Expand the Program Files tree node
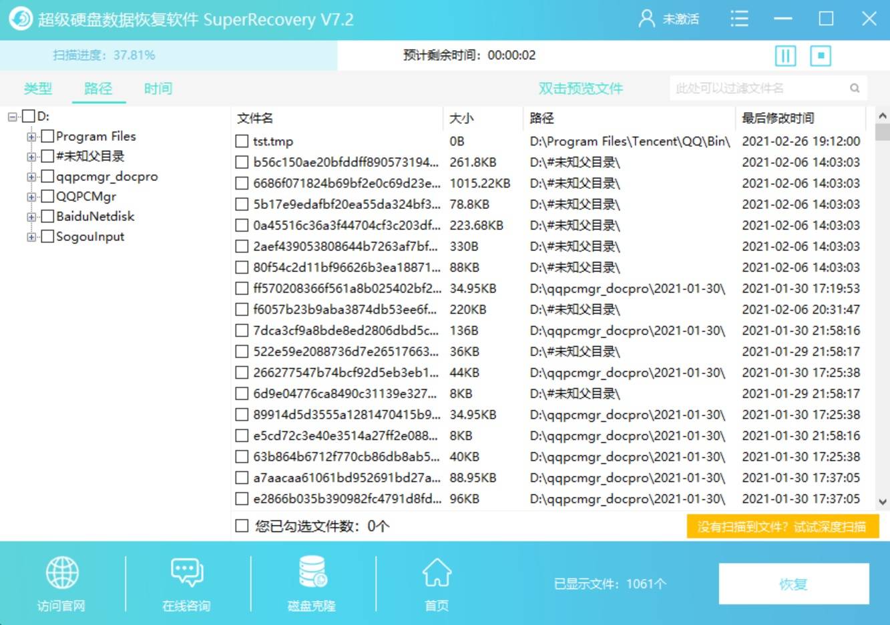Image resolution: width=890 pixels, height=625 pixels. (31, 136)
